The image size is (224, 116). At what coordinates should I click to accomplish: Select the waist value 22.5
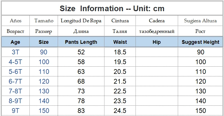click(x=120, y=91)
